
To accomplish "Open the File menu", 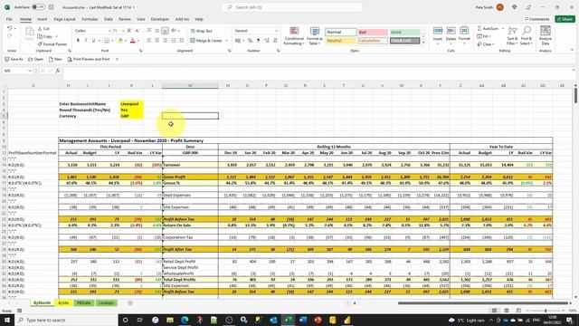I will 9,19.
